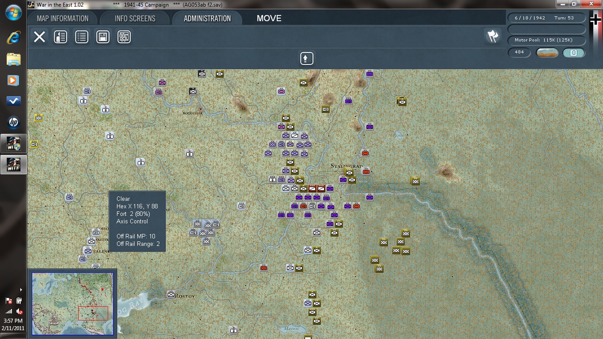This screenshot has height=339, width=603.
Task: Switch to the WITE game taskbar button
Action: point(13,165)
